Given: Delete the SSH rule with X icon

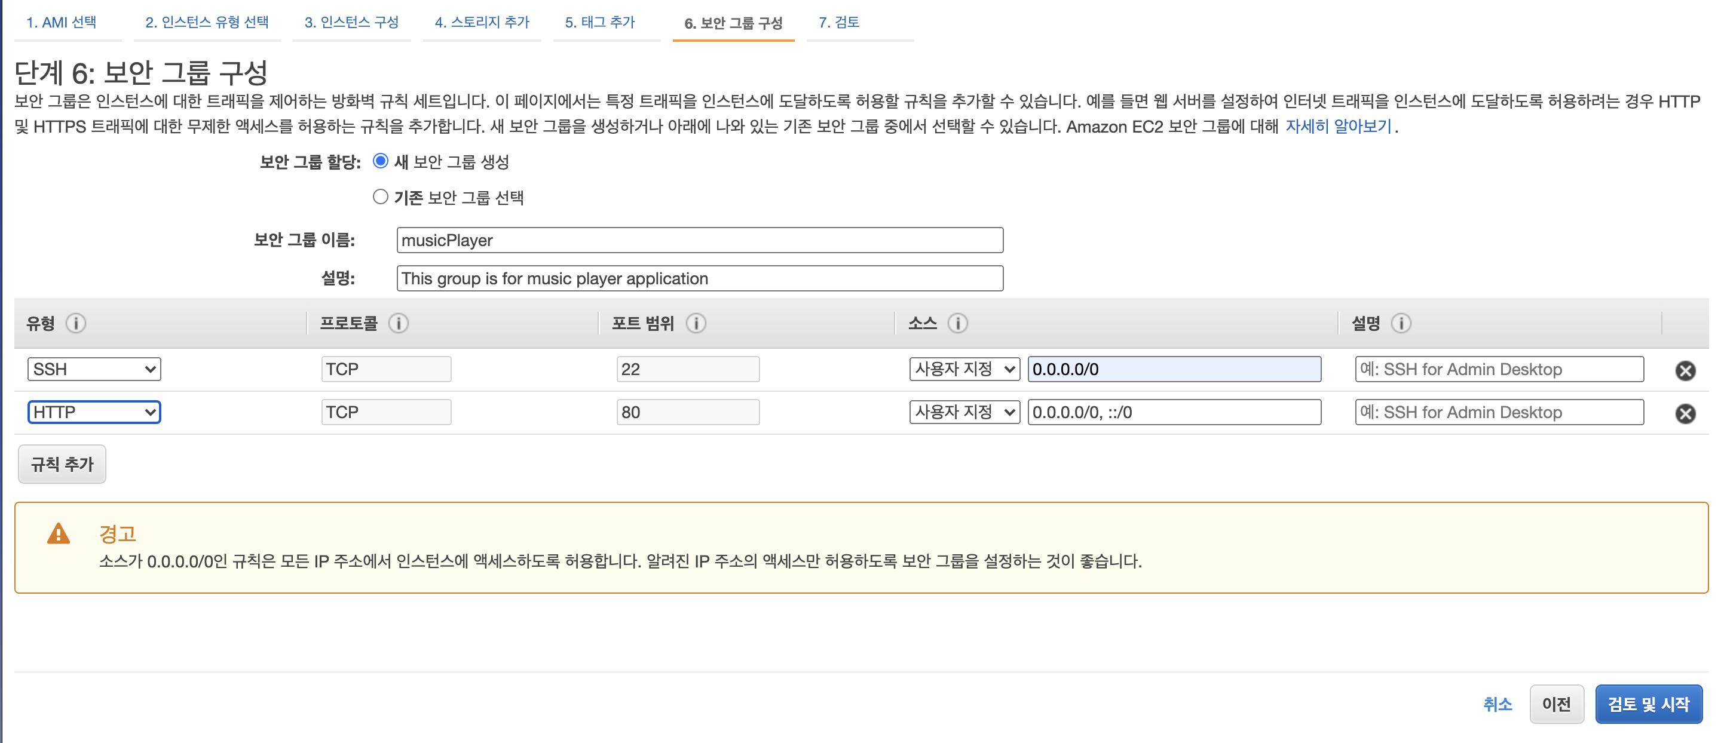Looking at the screenshot, I should pos(1685,370).
